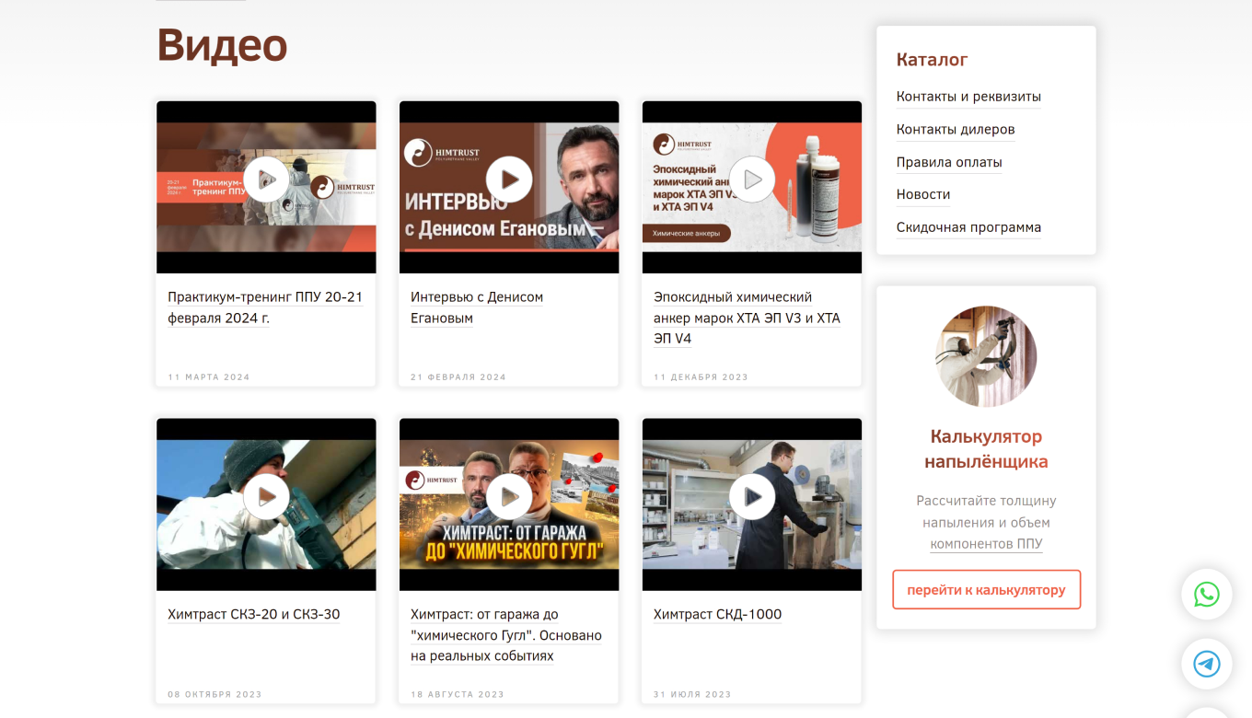Image resolution: width=1252 pixels, height=718 pixels.
Task: Play the Химтраст СКД-1000 video
Action: 752,497
